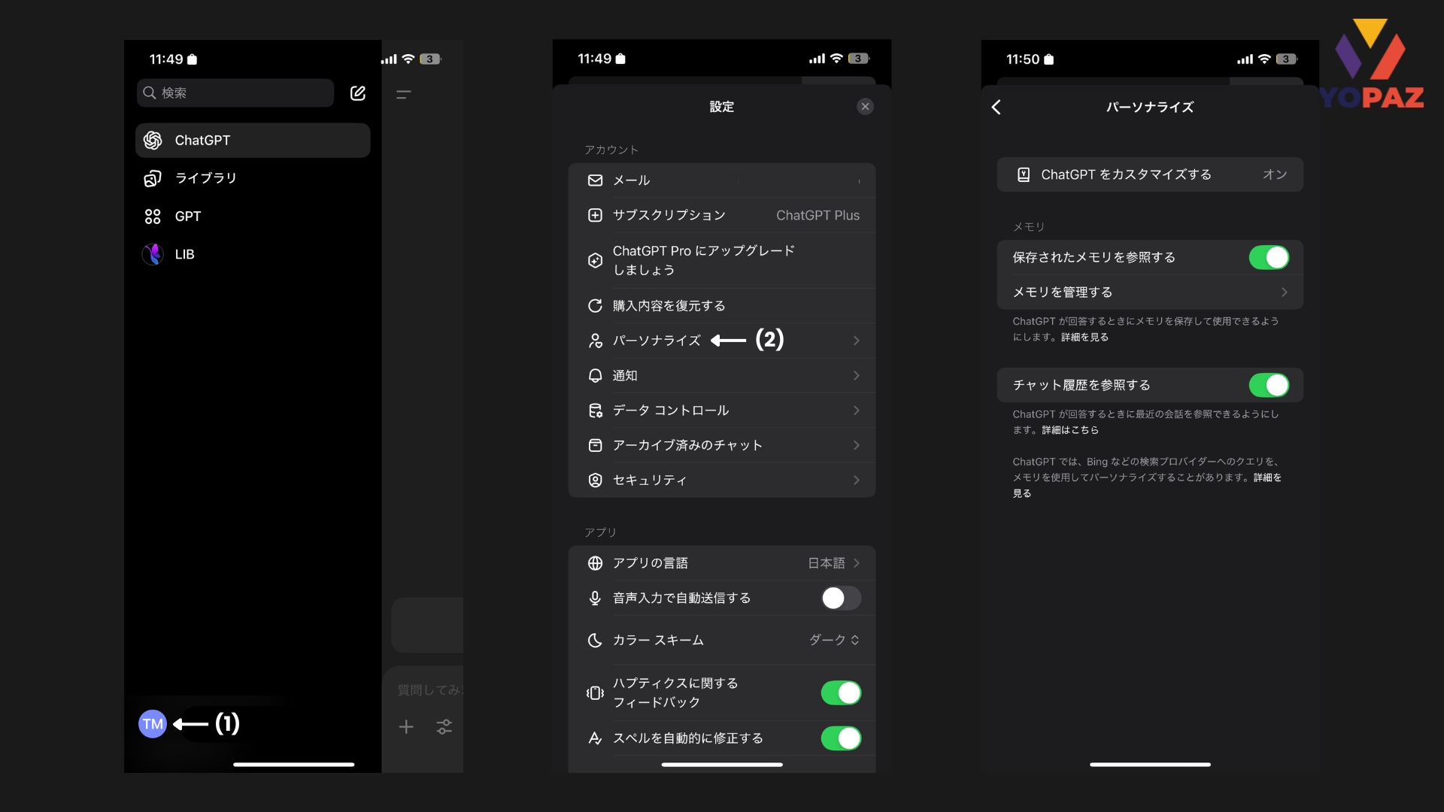Open the メール account row
This screenshot has width=1444, height=812.
[722, 180]
